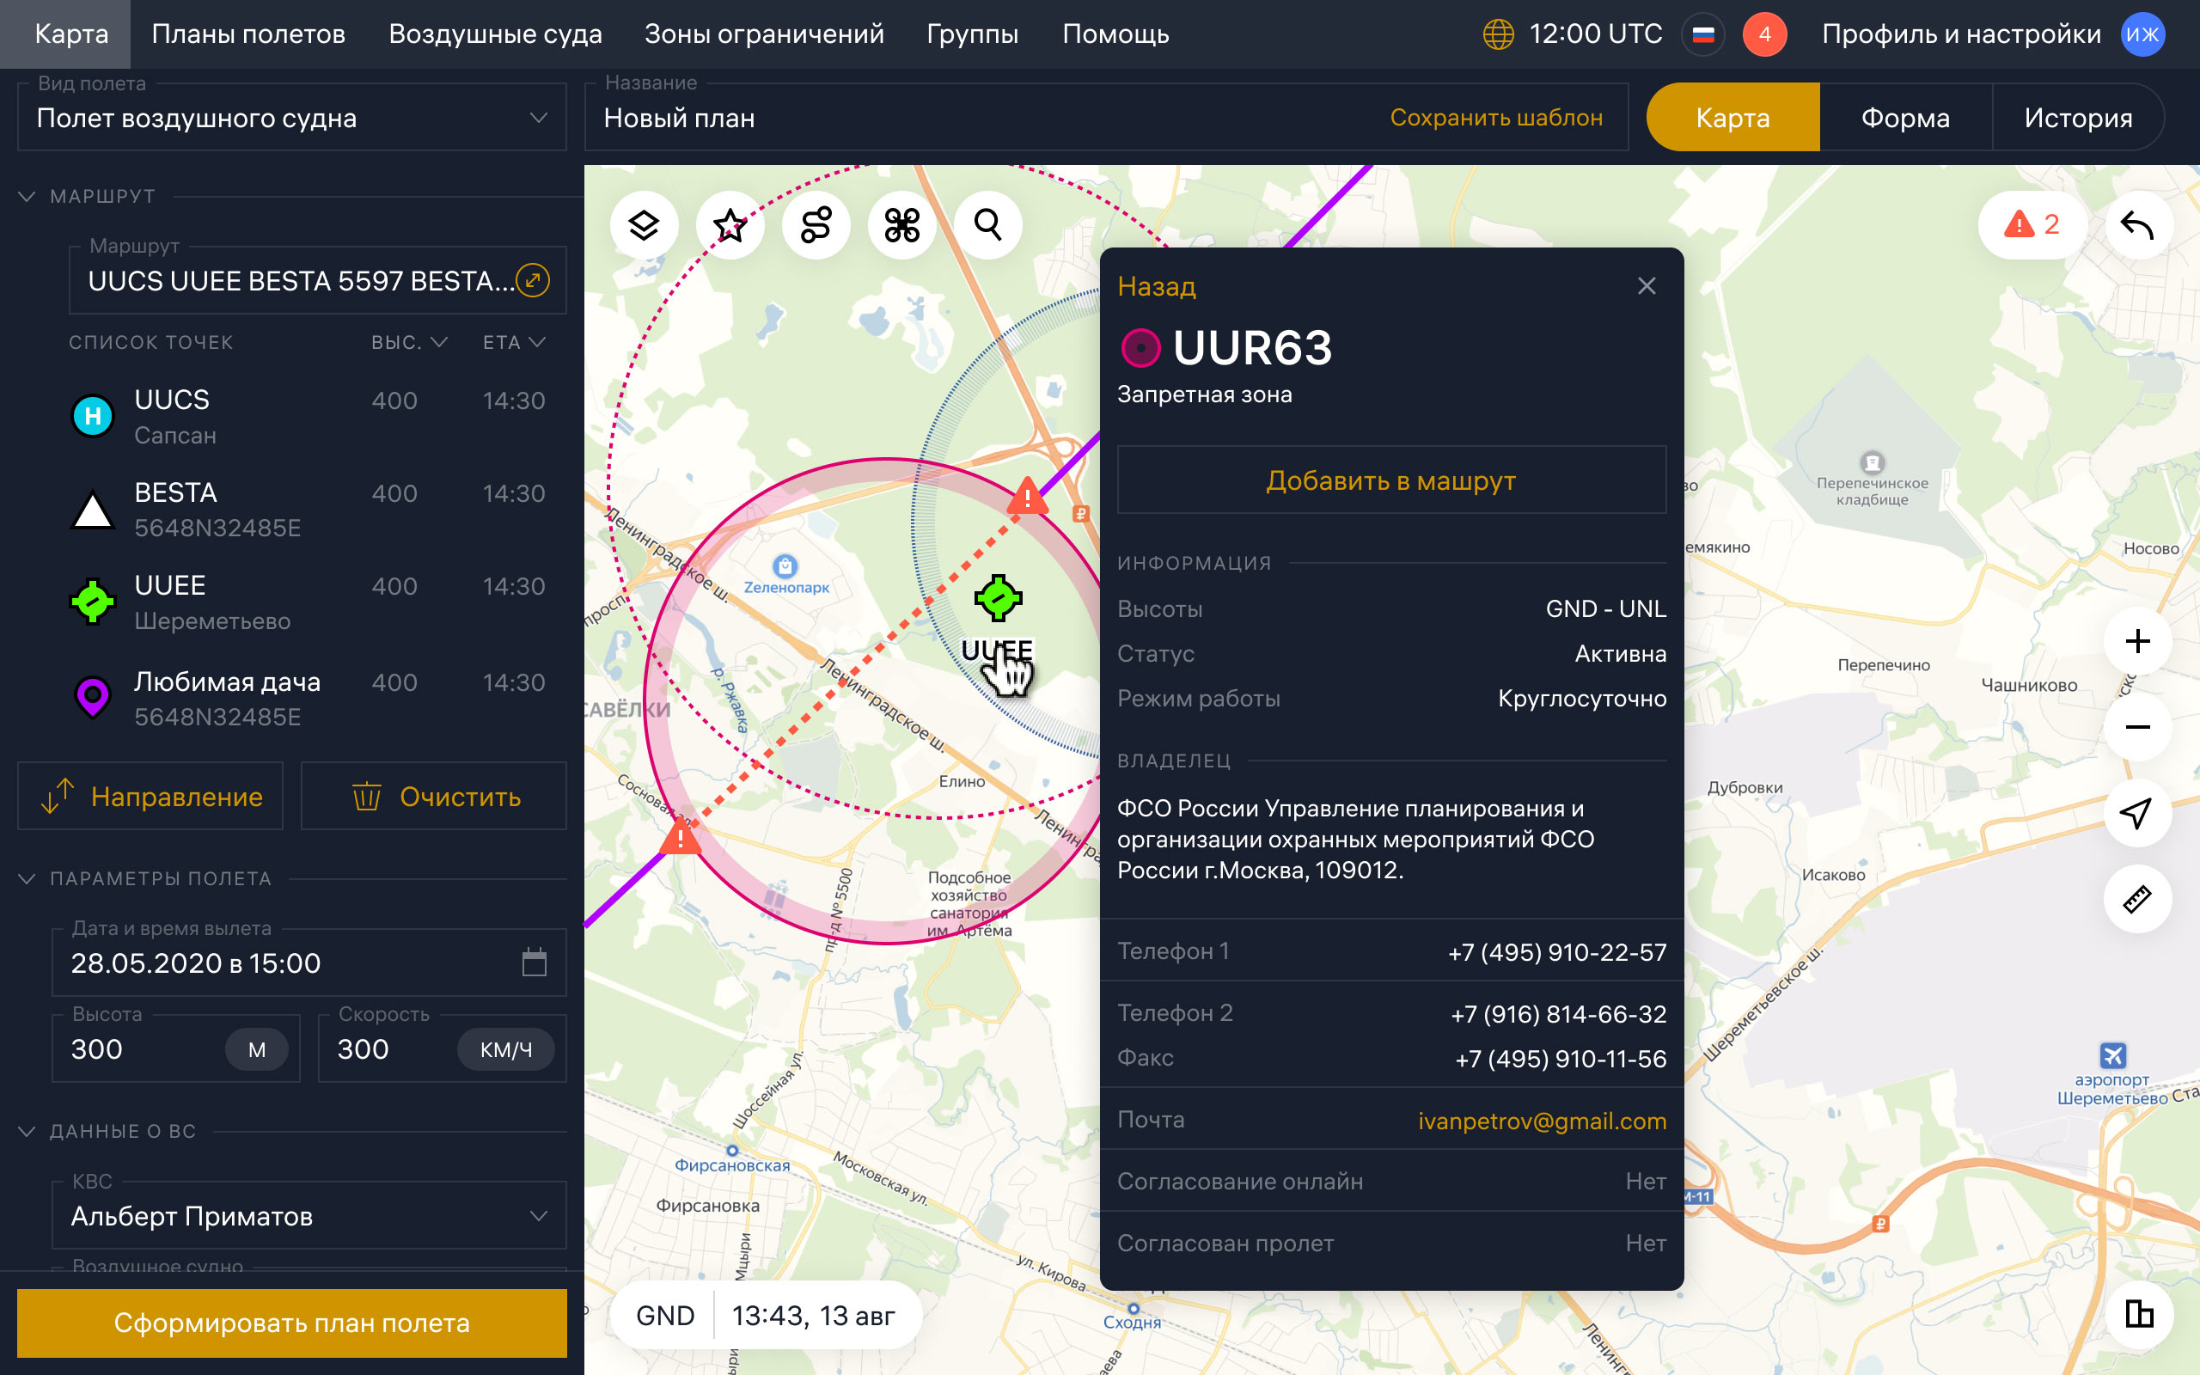Click the ruler measurement tool
This screenshot has height=1375, width=2200.
pos(2136,900)
